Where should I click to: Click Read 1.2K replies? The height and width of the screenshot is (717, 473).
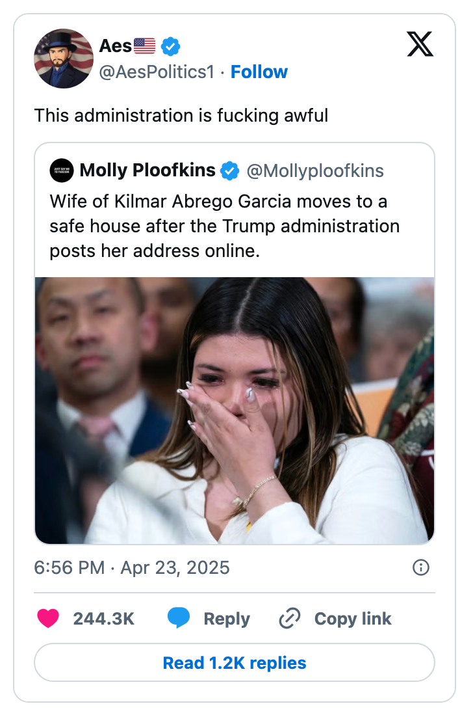tap(236, 662)
